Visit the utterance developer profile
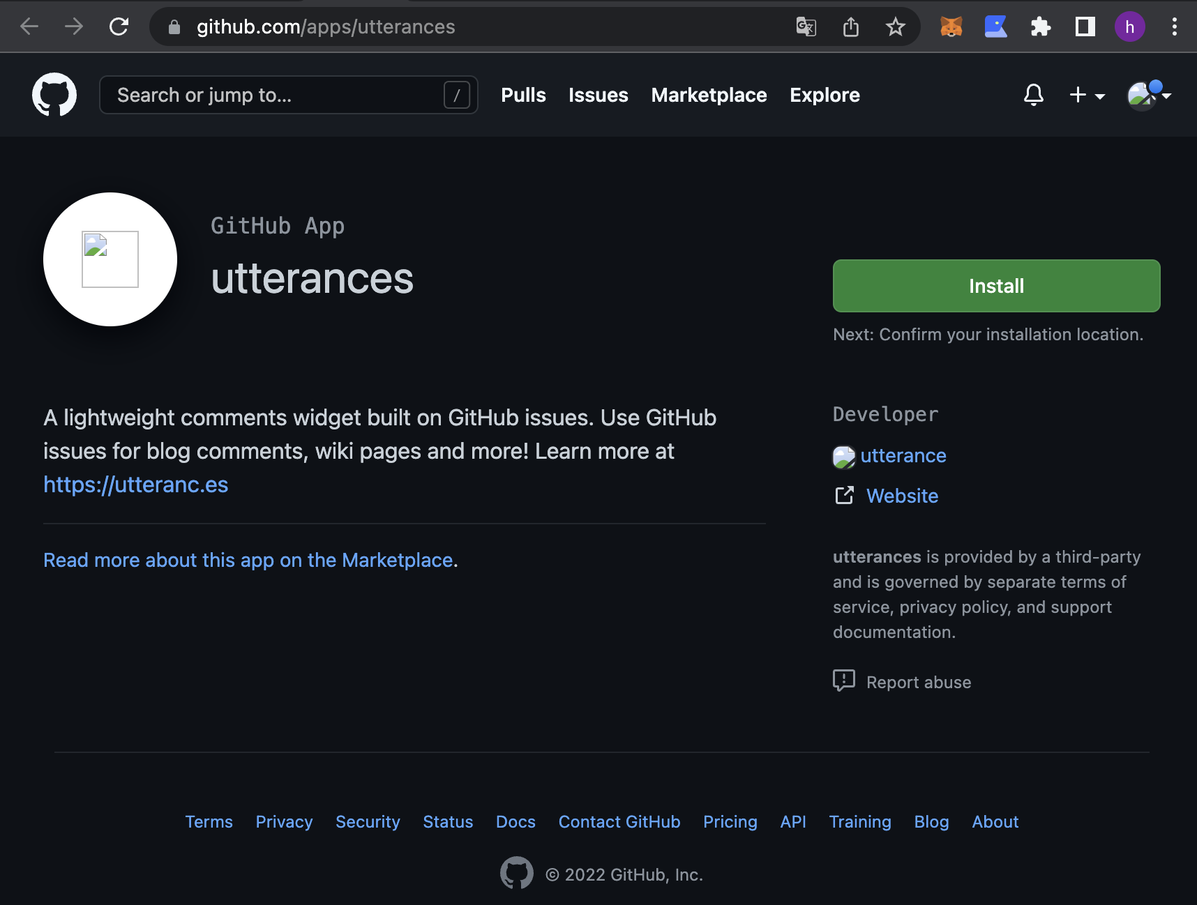 903,455
